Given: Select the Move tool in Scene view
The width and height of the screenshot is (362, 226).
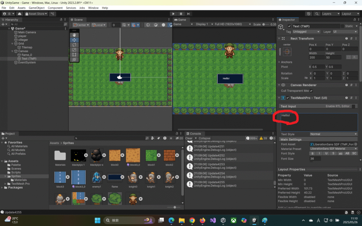Looking at the screenshot, I should [x=74, y=40].
